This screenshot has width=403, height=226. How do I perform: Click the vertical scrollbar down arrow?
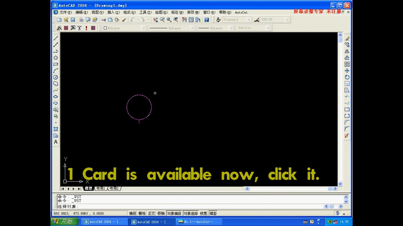340,184
